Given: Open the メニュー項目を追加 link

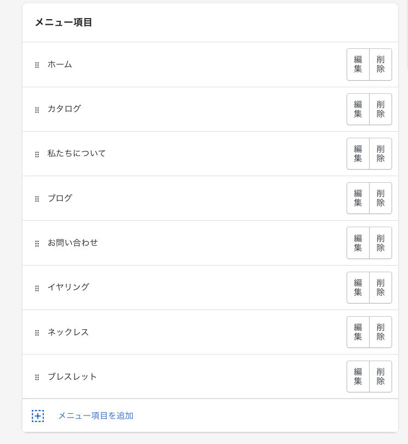Looking at the screenshot, I should (96, 416).
